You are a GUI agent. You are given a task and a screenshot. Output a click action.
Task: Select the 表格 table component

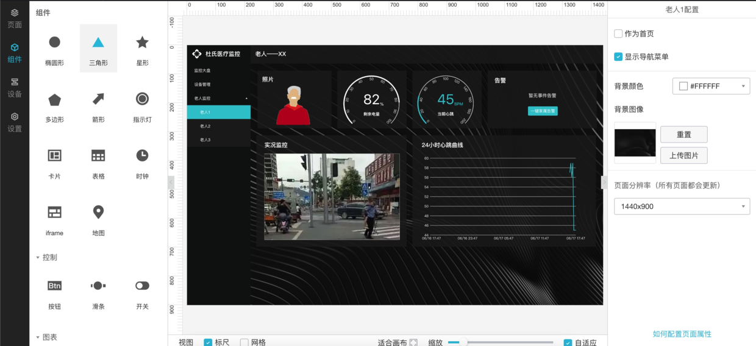(98, 162)
